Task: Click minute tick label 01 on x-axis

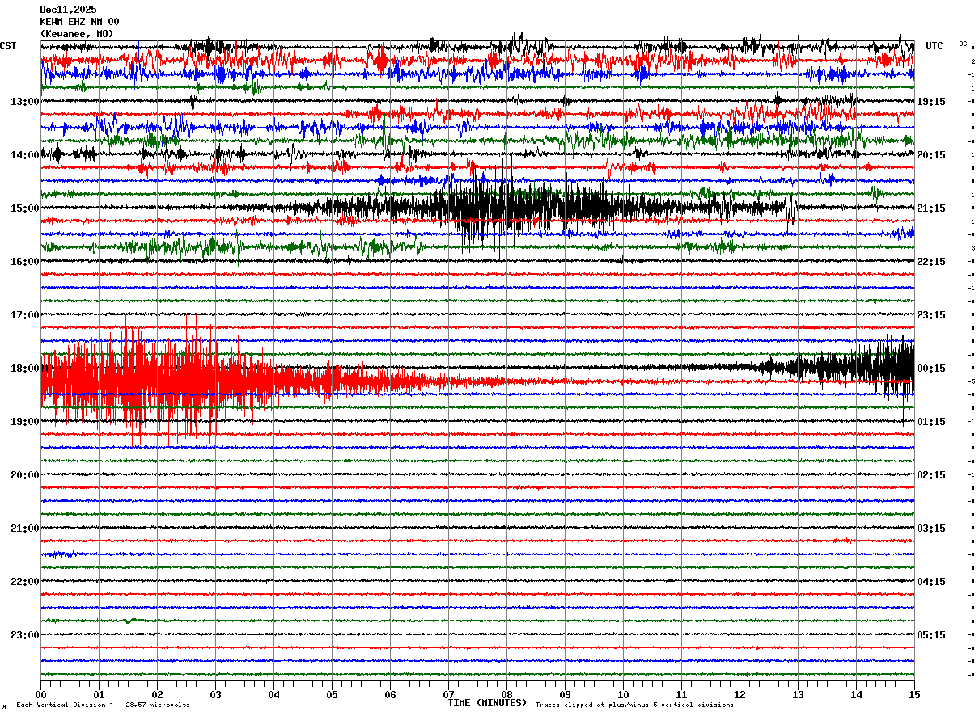Action: click(99, 694)
